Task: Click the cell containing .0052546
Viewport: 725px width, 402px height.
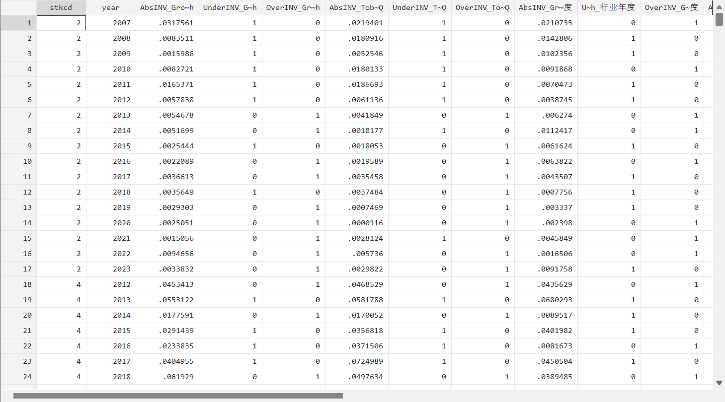Action: (x=357, y=54)
